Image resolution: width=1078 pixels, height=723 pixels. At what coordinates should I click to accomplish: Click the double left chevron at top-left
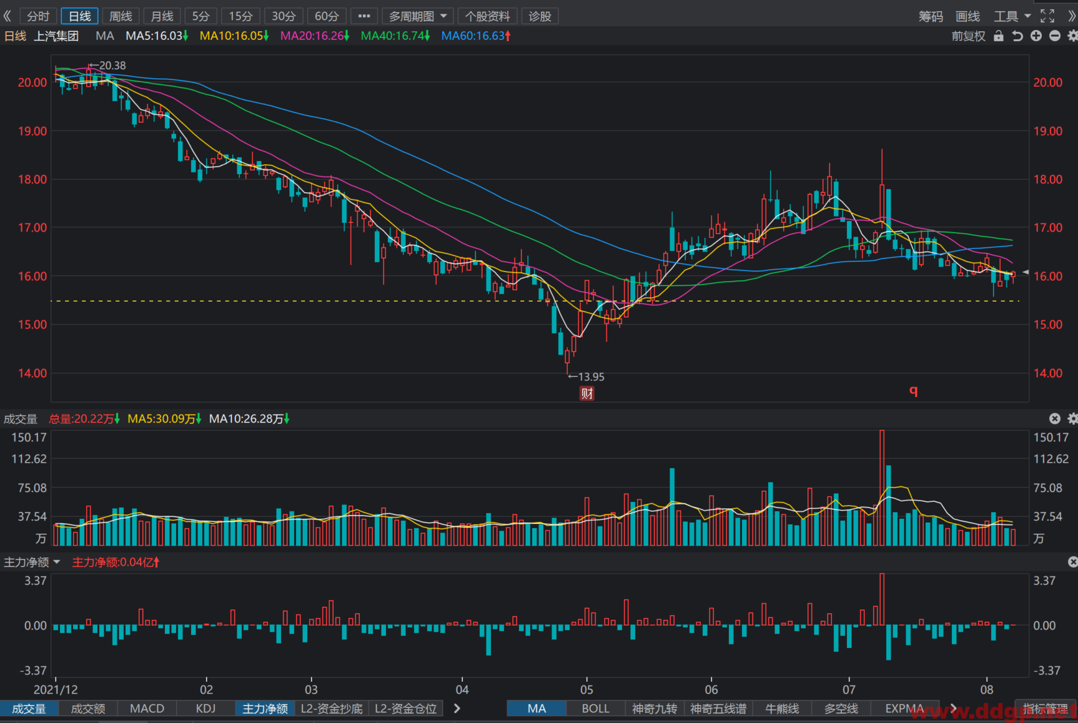coord(7,16)
